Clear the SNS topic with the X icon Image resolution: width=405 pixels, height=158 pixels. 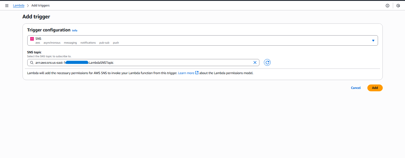(255, 63)
